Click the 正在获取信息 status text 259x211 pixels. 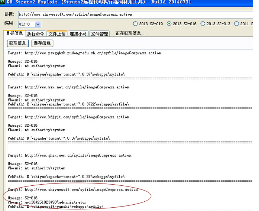click(x=131, y=33)
